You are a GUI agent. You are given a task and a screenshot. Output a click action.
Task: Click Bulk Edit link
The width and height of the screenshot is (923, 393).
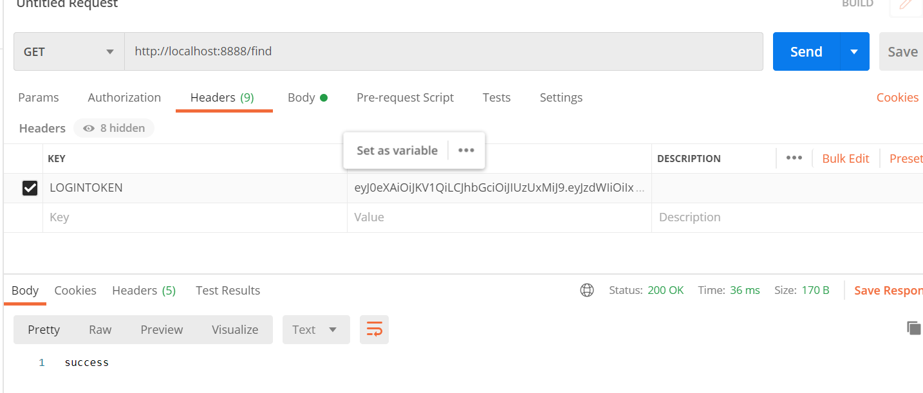(x=845, y=158)
